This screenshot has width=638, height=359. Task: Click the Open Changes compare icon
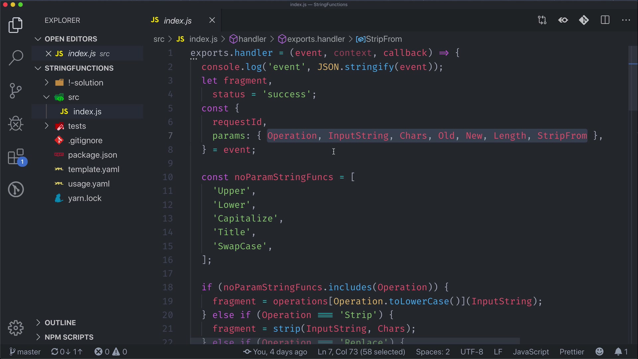542,20
